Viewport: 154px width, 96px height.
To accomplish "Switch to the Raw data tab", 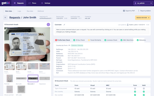I will pyautogui.click(x=30, y=11).
